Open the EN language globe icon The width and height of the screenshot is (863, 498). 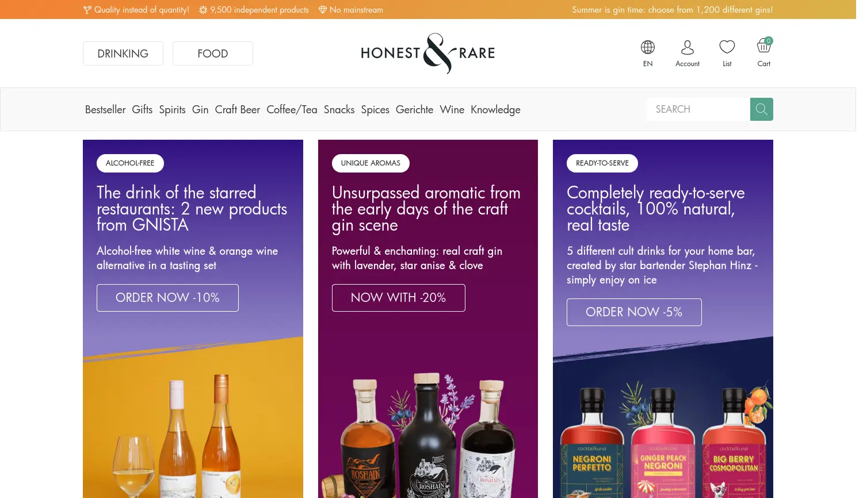[x=648, y=47]
